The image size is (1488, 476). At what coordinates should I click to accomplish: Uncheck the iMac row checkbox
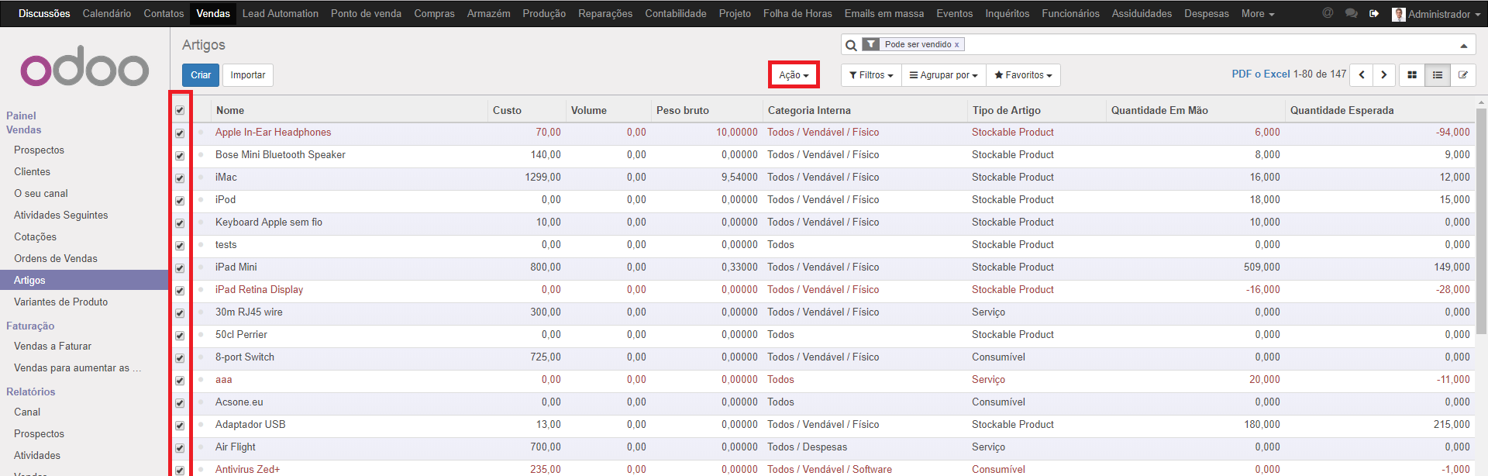tap(180, 178)
